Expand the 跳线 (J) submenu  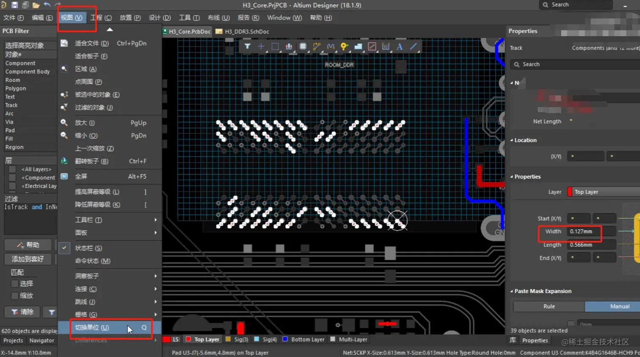pos(109,302)
